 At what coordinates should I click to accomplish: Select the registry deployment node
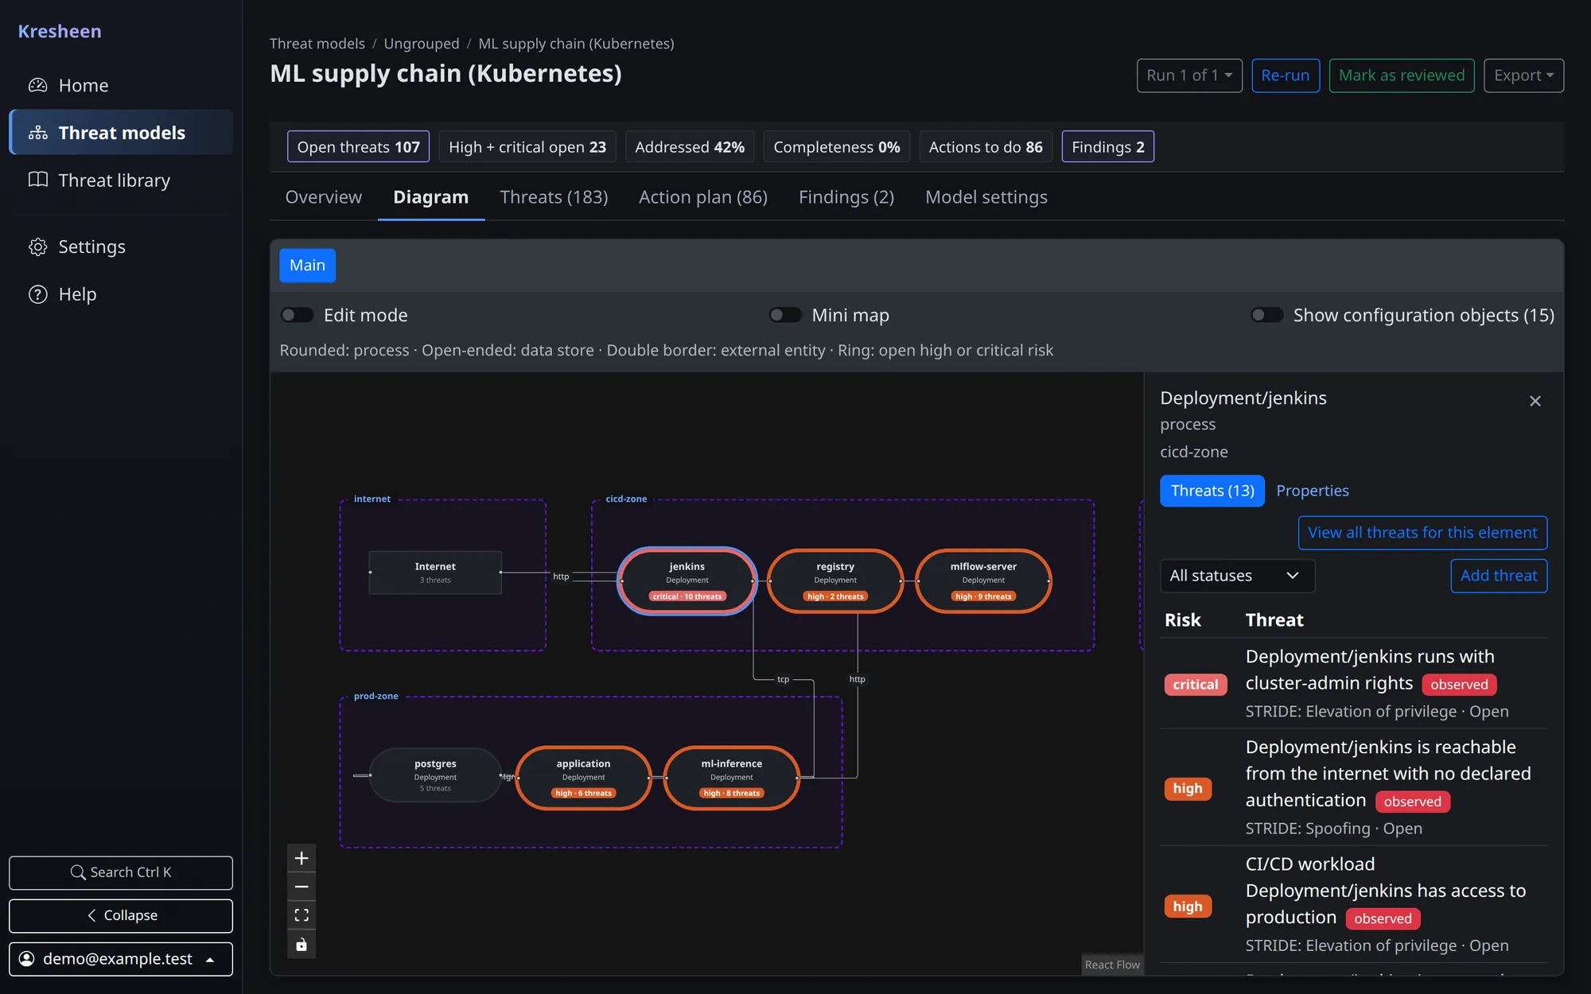pyautogui.click(x=835, y=581)
